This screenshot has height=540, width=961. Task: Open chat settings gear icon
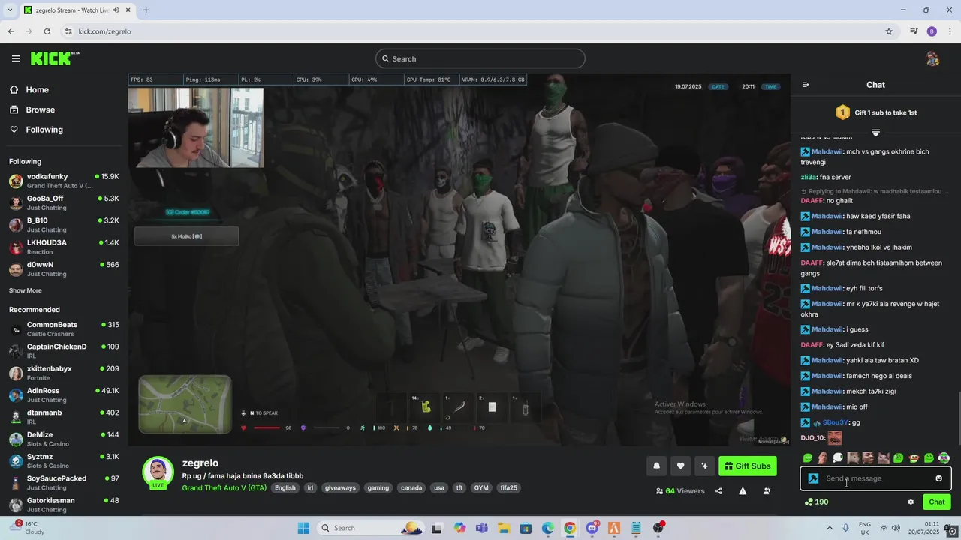coord(911,502)
